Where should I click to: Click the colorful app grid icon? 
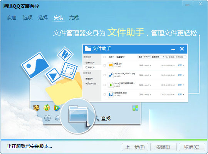tap(135, 108)
